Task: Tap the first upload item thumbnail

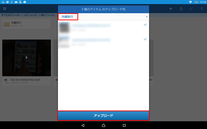Action: point(64,27)
